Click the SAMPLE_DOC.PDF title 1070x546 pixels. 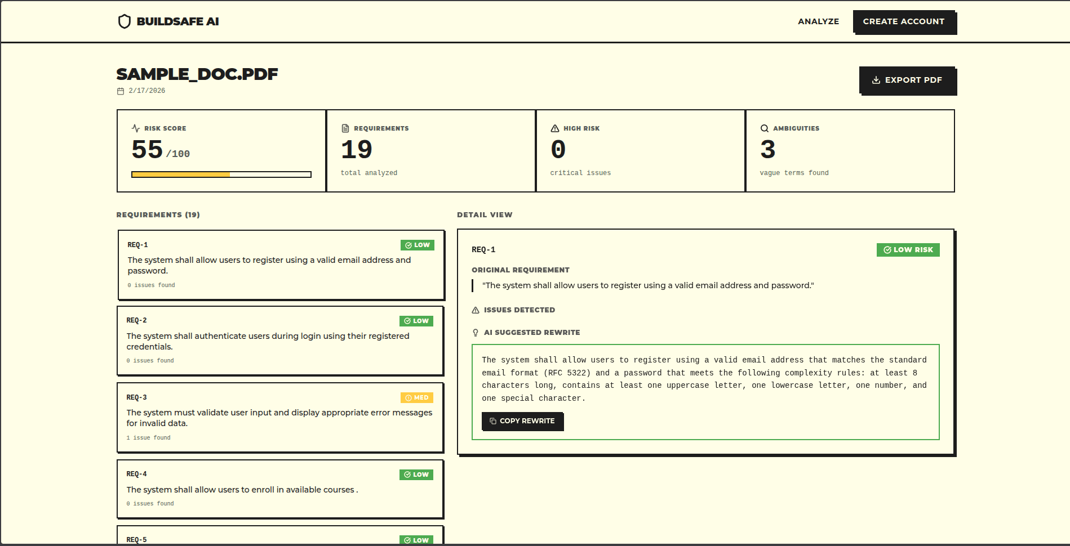pos(197,74)
